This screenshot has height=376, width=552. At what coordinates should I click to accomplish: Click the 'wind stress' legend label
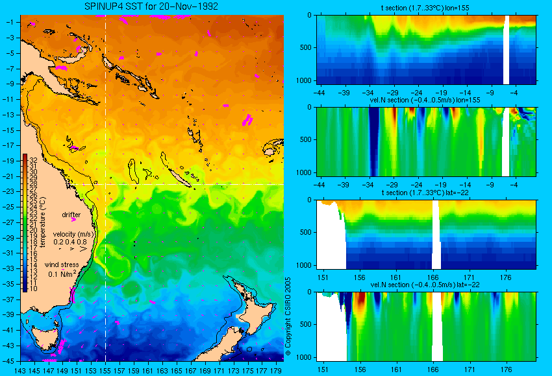(62, 264)
